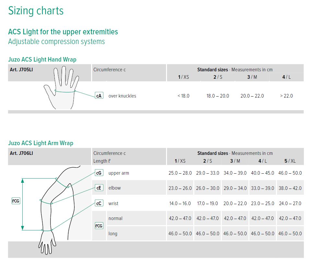The image size is (311, 267).
Task: Click the "3 / M" header in Arm Wrap table
Action: [x=235, y=161]
